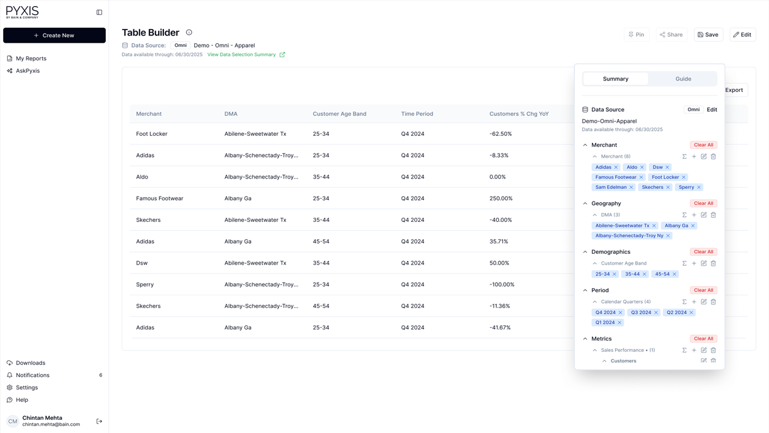Viewport: 769px width, 433px height.
Task: Click Clear All for Merchant
Action: pyautogui.click(x=704, y=145)
